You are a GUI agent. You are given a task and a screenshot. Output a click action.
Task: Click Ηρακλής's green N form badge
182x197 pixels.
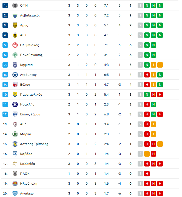click(x=153, y=104)
